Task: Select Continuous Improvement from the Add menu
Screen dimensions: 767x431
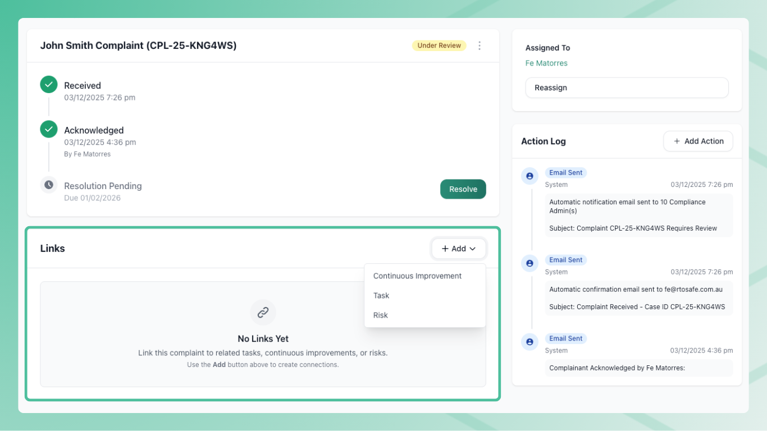Action: point(417,276)
